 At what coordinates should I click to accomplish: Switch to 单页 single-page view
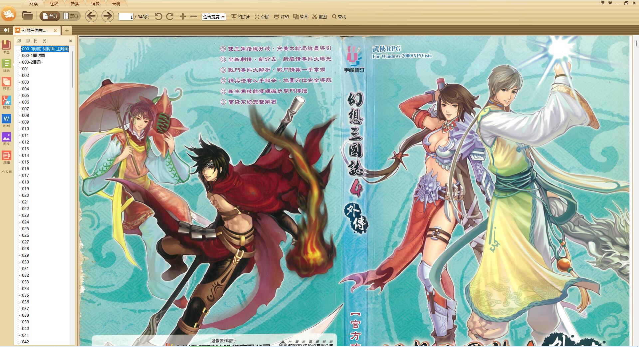tap(50, 16)
